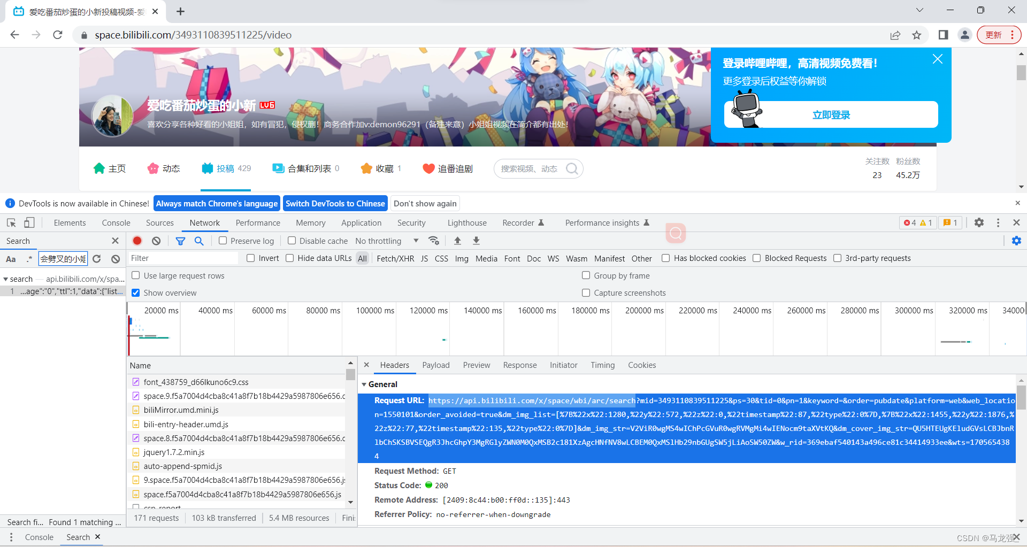
Task: Refresh the search results in Search panel
Action: click(x=97, y=259)
